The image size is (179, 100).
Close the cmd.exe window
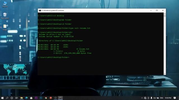[x=163, y=11]
